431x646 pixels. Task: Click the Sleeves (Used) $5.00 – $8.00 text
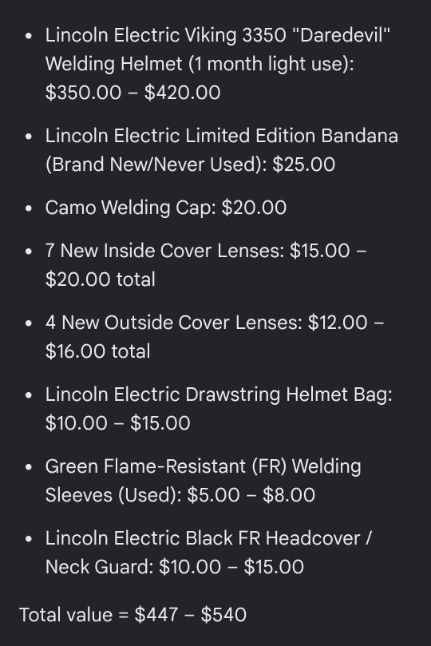pos(180,495)
